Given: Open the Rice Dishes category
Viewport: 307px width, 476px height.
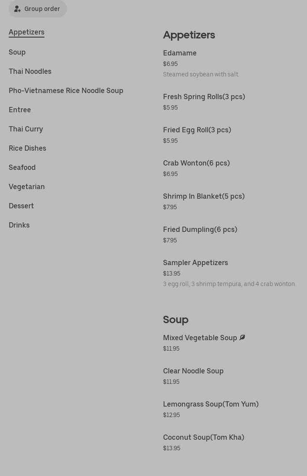Looking at the screenshot, I should click(27, 148).
